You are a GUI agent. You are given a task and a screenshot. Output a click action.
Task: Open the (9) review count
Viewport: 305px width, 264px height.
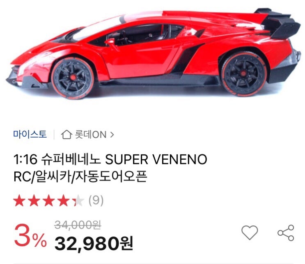(x=96, y=200)
